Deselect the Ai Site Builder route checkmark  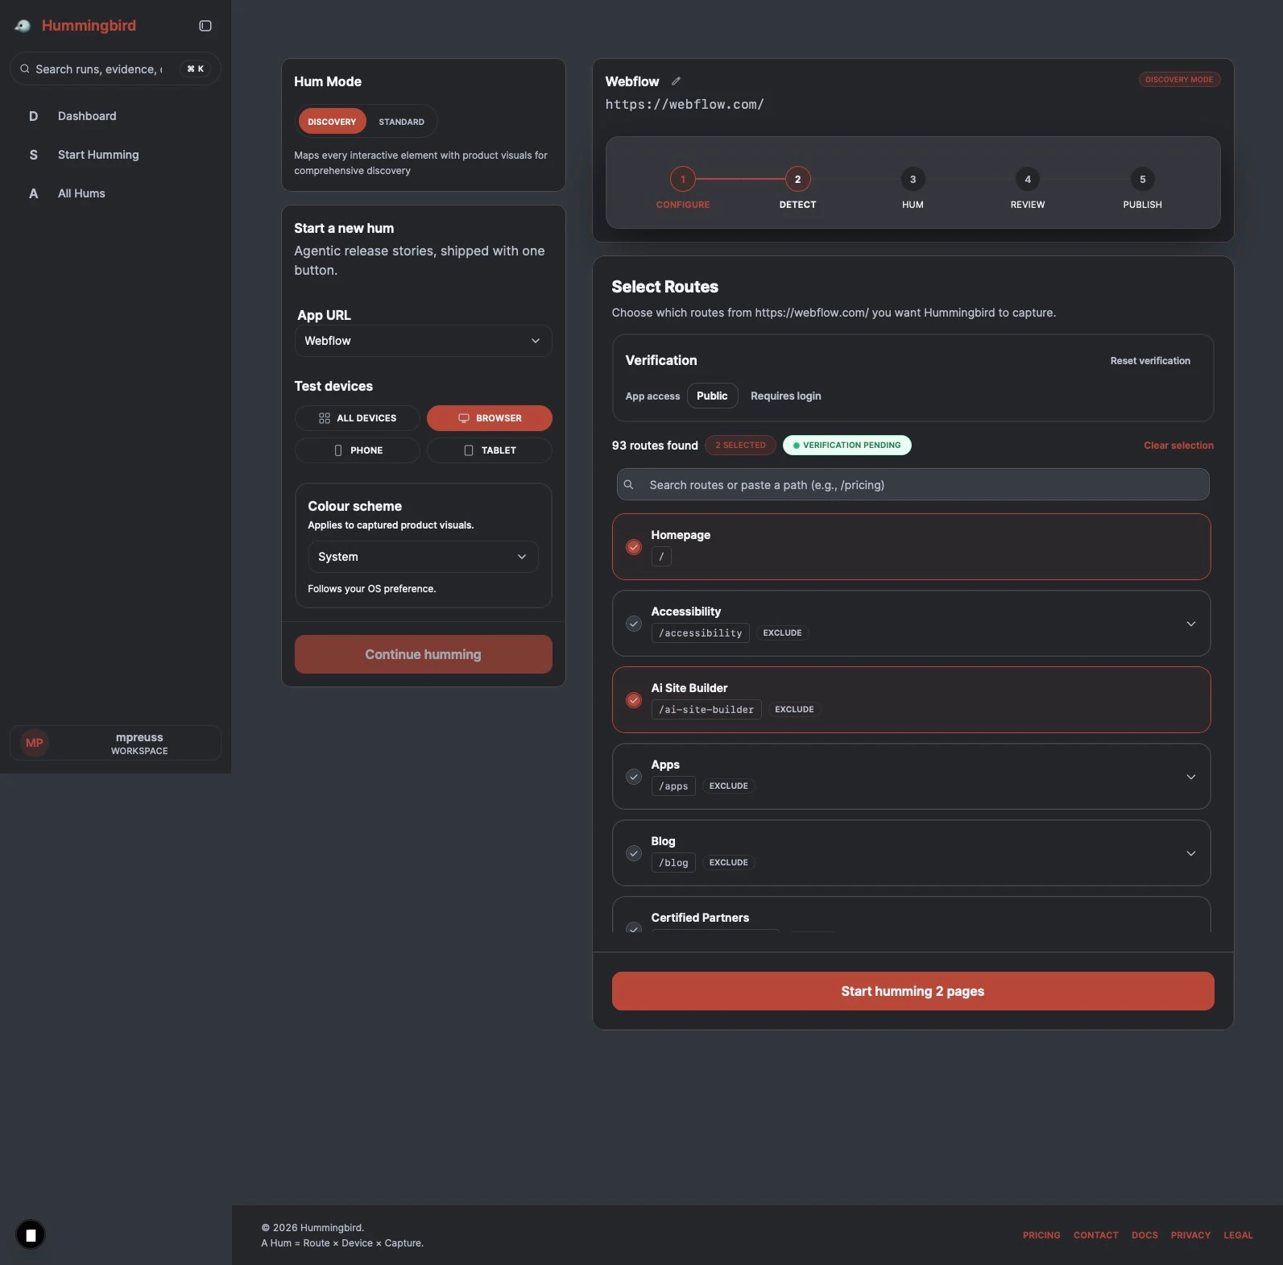pyautogui.click(x=634, y=700)
